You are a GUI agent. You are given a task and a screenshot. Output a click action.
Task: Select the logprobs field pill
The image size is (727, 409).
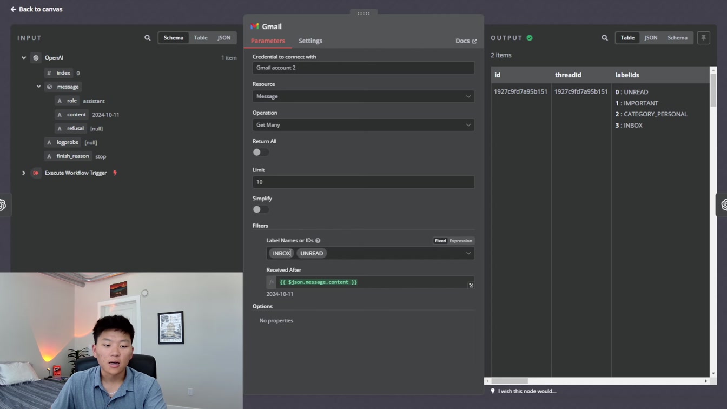[63, 142]
